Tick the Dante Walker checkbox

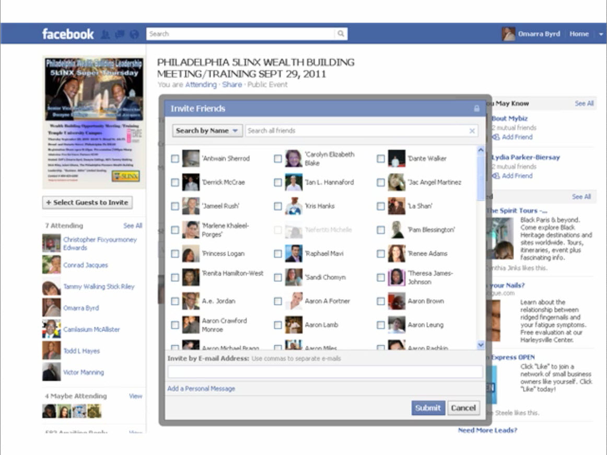[380, 158]
